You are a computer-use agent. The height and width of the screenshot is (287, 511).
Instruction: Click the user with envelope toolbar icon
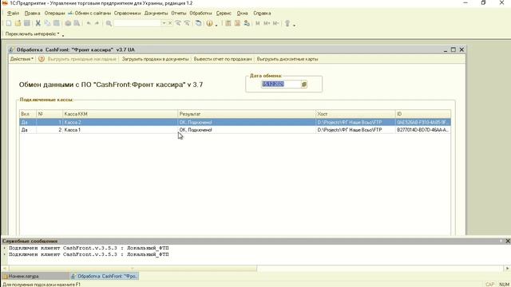247,23
